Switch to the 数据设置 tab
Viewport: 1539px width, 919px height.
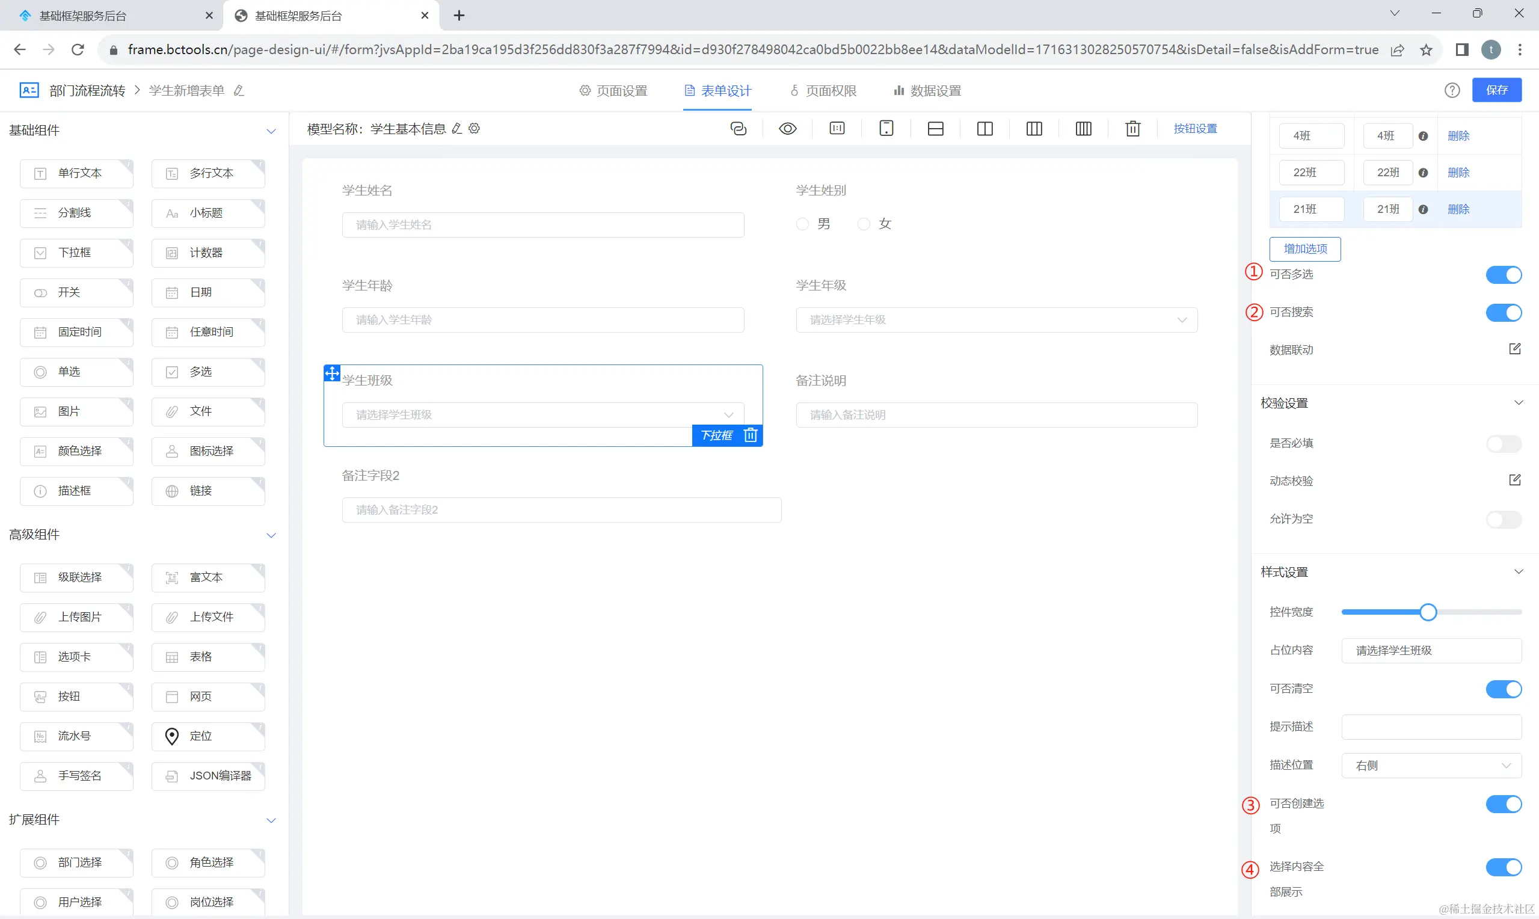pyautogui.click(x=927, y=91)
